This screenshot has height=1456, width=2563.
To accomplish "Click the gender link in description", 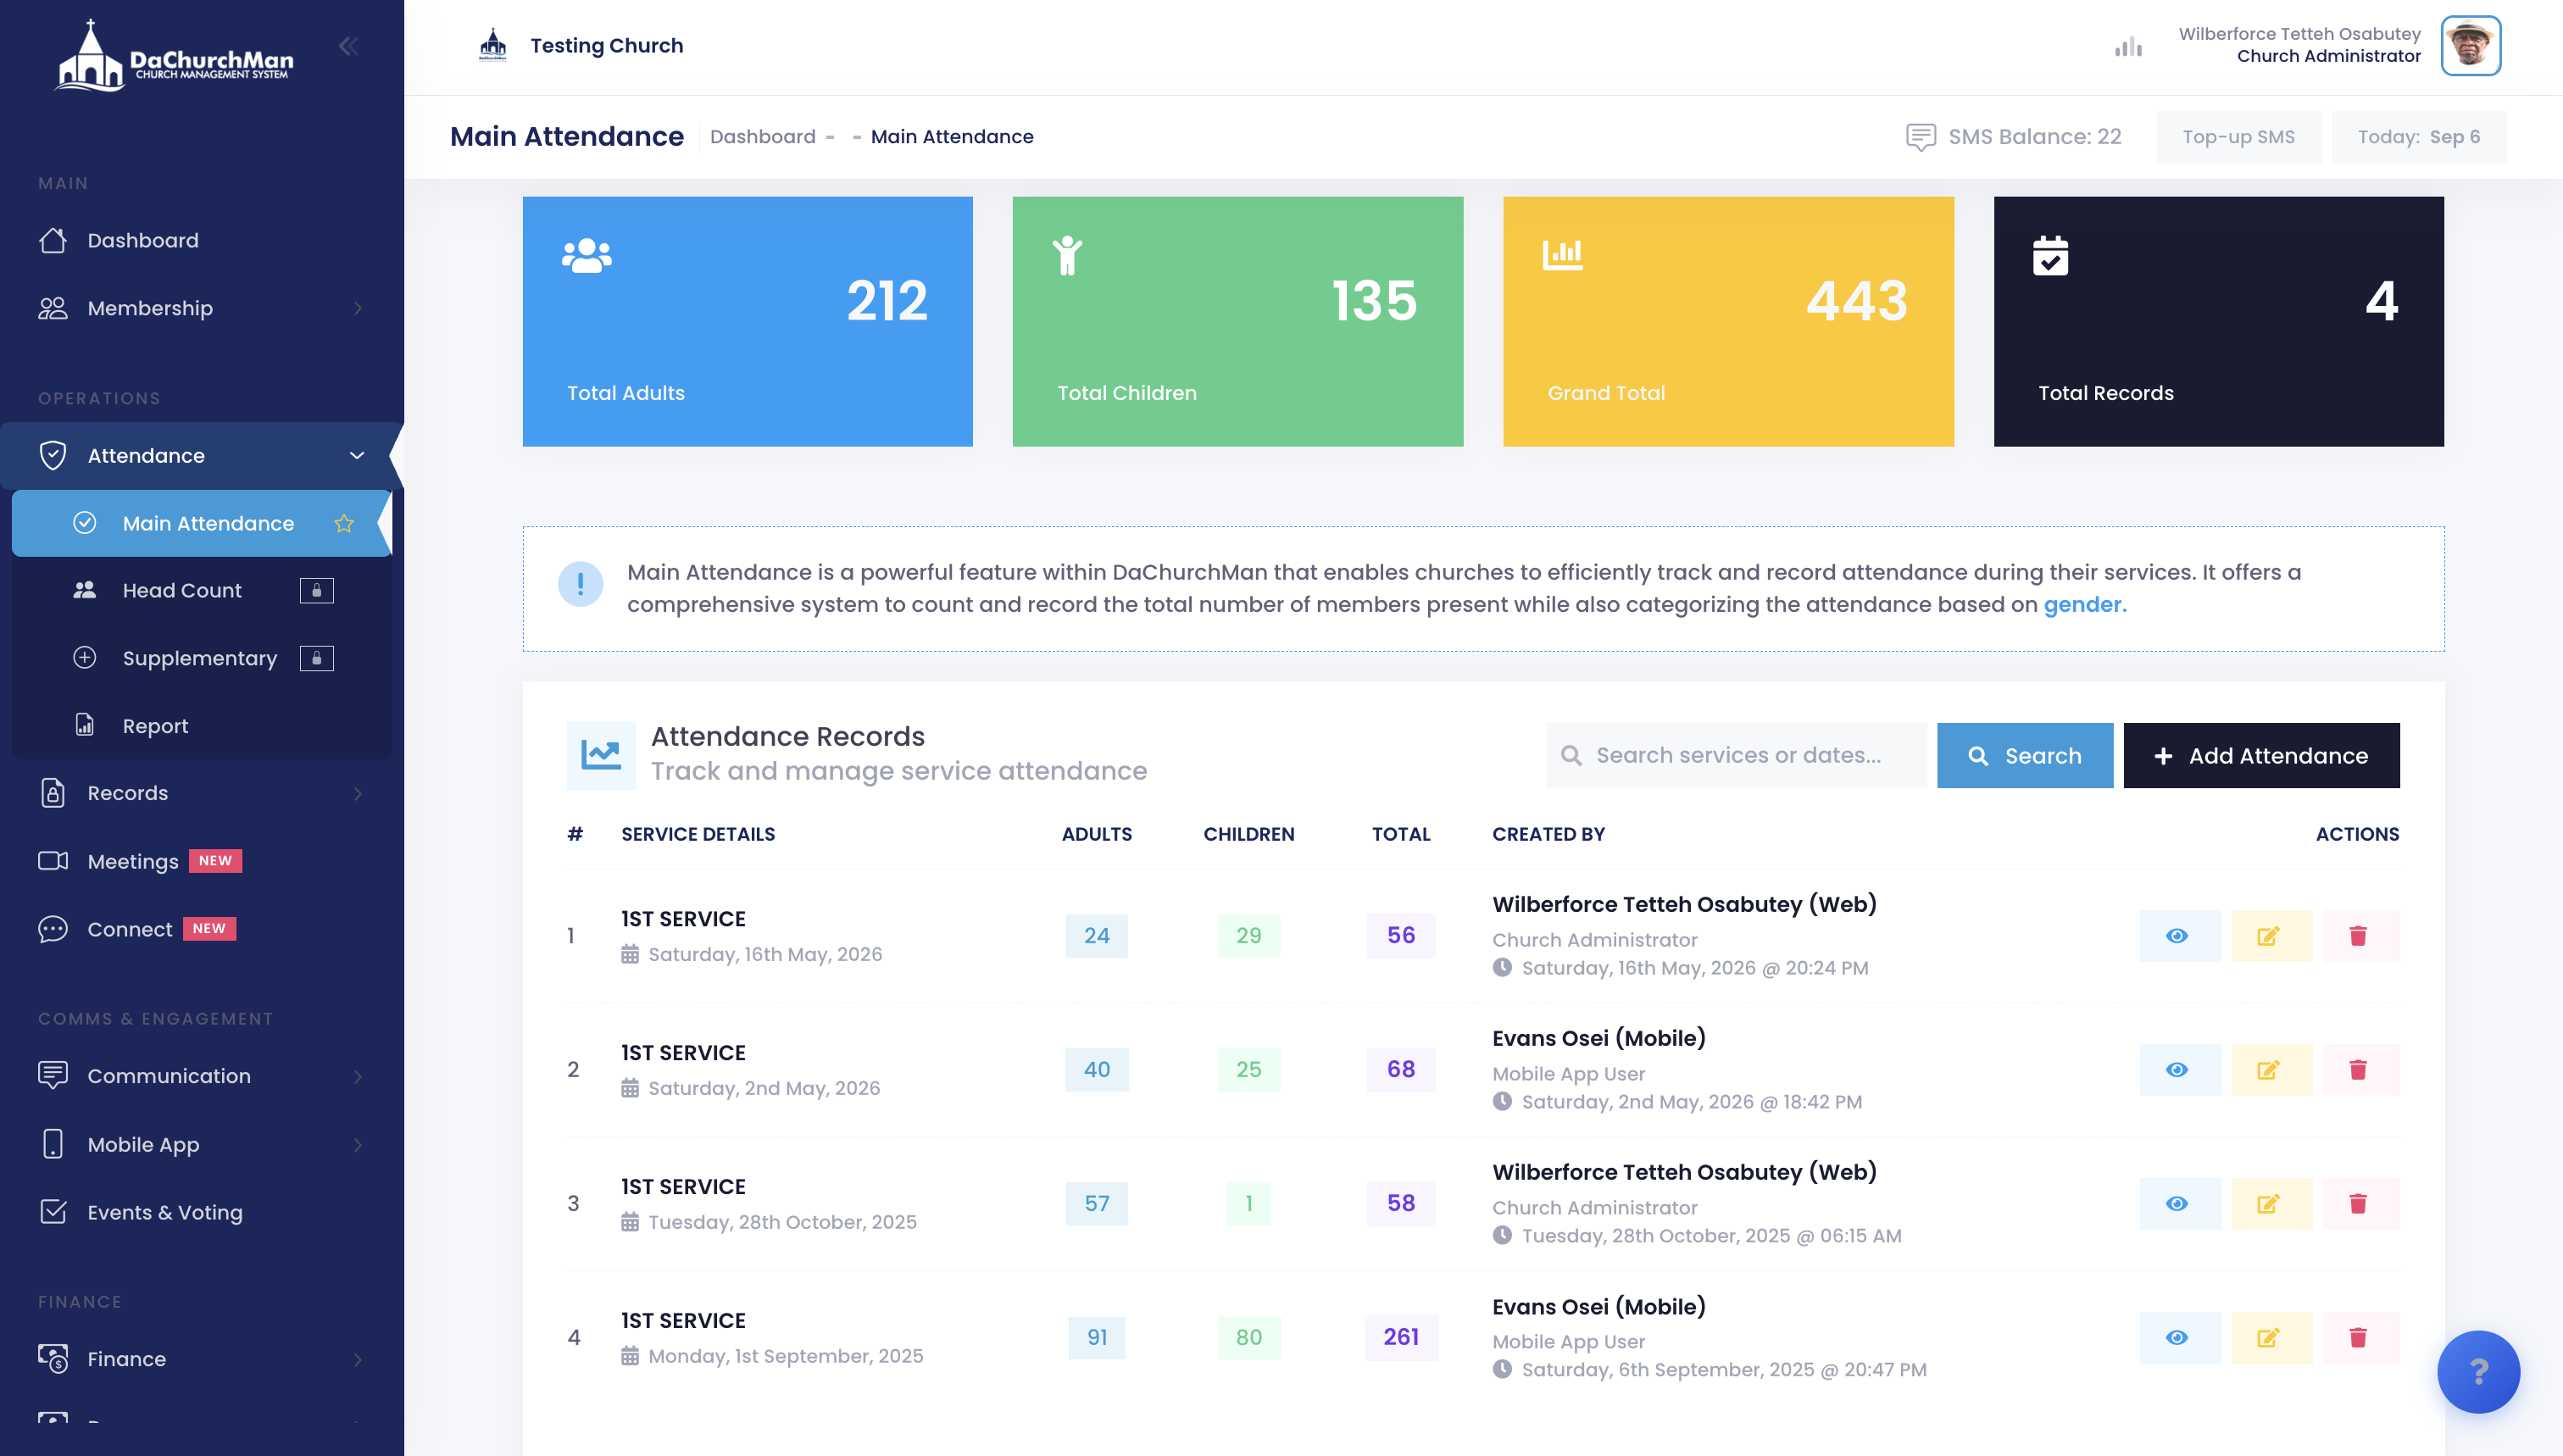I will click(x=2084, y=604).
